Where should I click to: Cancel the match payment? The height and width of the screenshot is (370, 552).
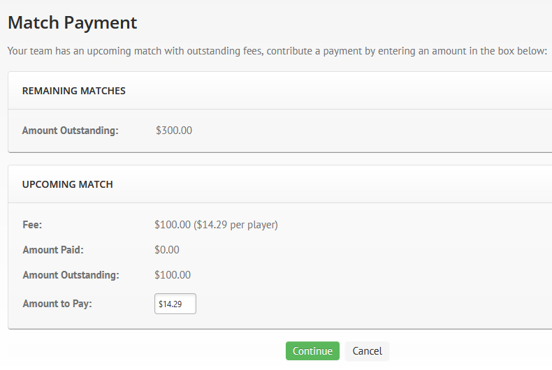point(367,350)
